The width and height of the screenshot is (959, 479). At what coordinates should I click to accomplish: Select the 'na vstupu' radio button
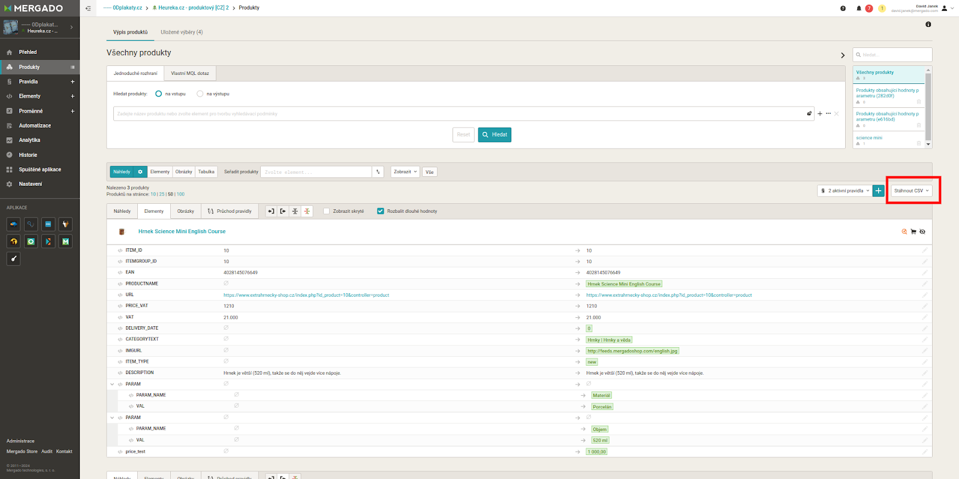coord(158,94)
